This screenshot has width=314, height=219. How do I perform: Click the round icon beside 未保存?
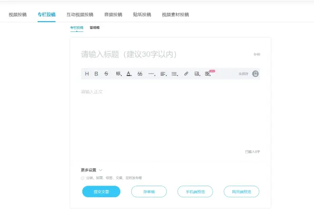(255, 74)
